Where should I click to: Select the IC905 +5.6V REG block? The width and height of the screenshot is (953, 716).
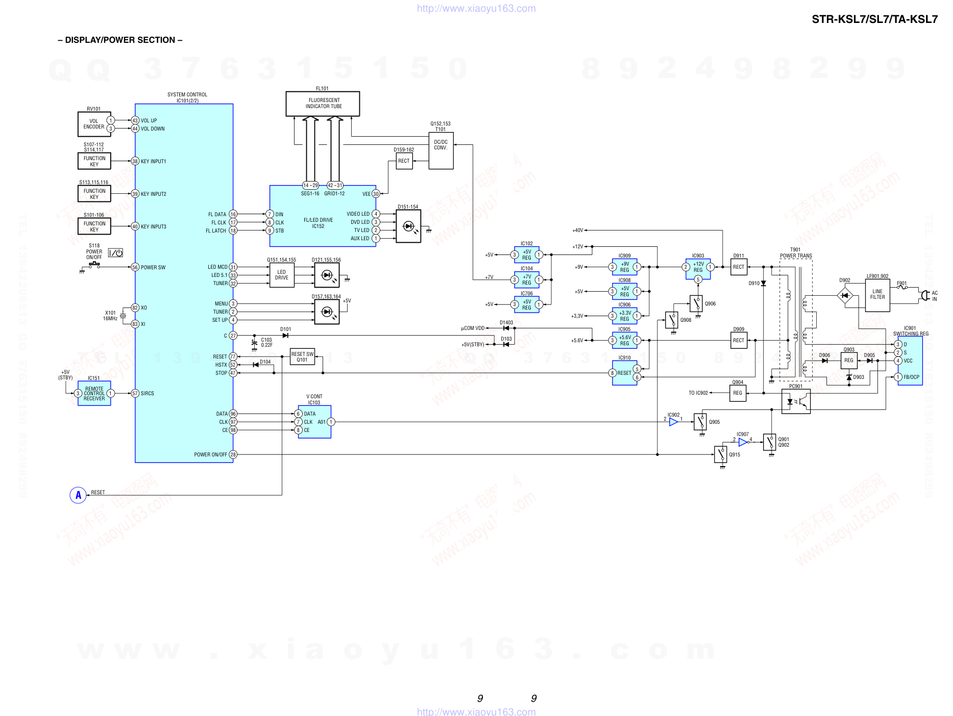(625, 341)
